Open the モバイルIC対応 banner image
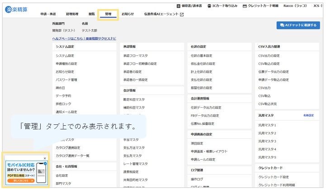The image size is (326, 190). (27, 173)
